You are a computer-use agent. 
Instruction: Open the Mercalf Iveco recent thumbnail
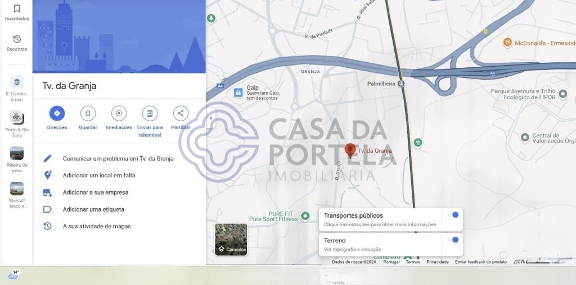pos(17,189)
